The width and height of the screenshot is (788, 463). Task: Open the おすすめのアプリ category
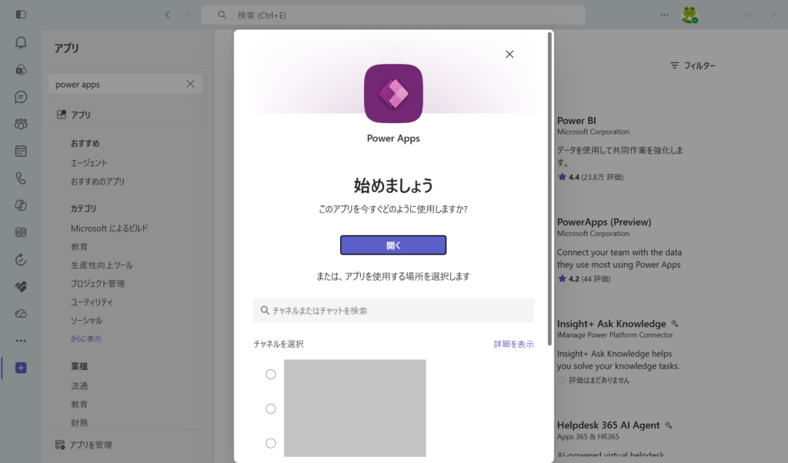(x=98, y=182)
